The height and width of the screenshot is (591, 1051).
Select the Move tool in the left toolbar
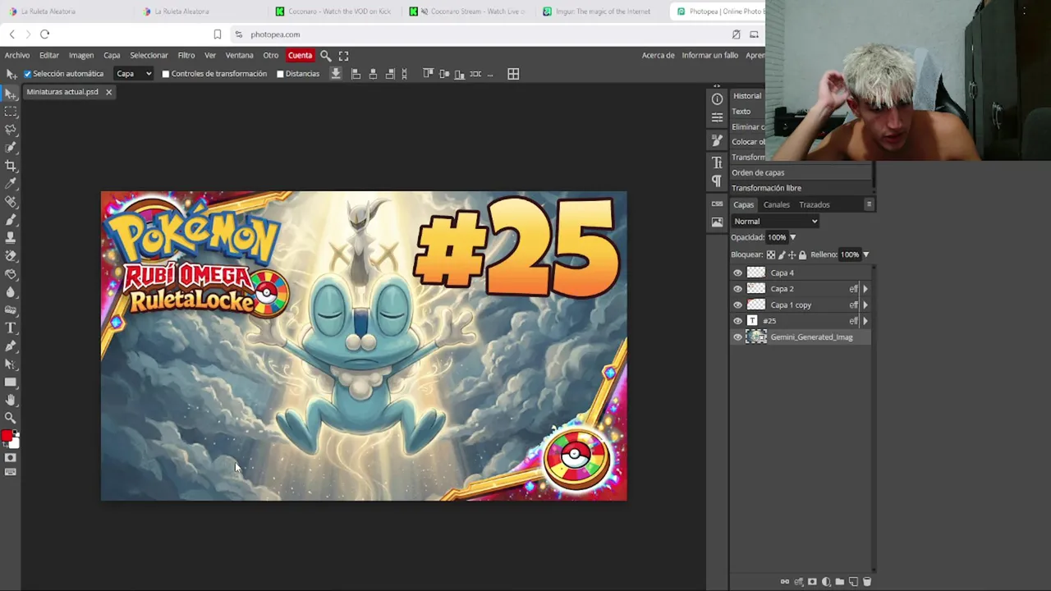pos(11,94)
